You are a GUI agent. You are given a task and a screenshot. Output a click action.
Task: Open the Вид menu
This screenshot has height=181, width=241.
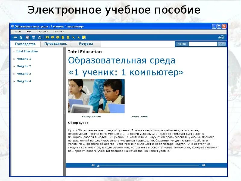pyautogui.click(x=29, y=32)
